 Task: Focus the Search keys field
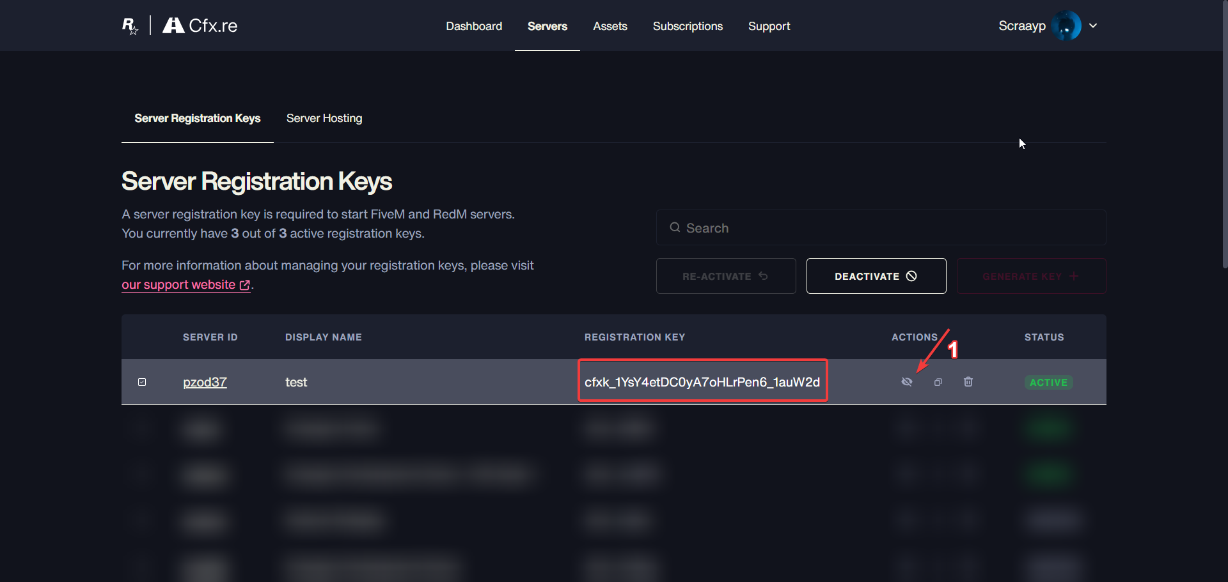[x=881, y=227]
